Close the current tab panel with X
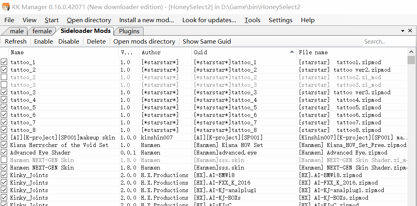Viewport: 417px width, 206px height. coord(410,31)
